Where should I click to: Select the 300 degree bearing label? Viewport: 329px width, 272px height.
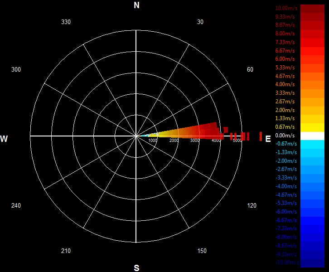(16, 69)
